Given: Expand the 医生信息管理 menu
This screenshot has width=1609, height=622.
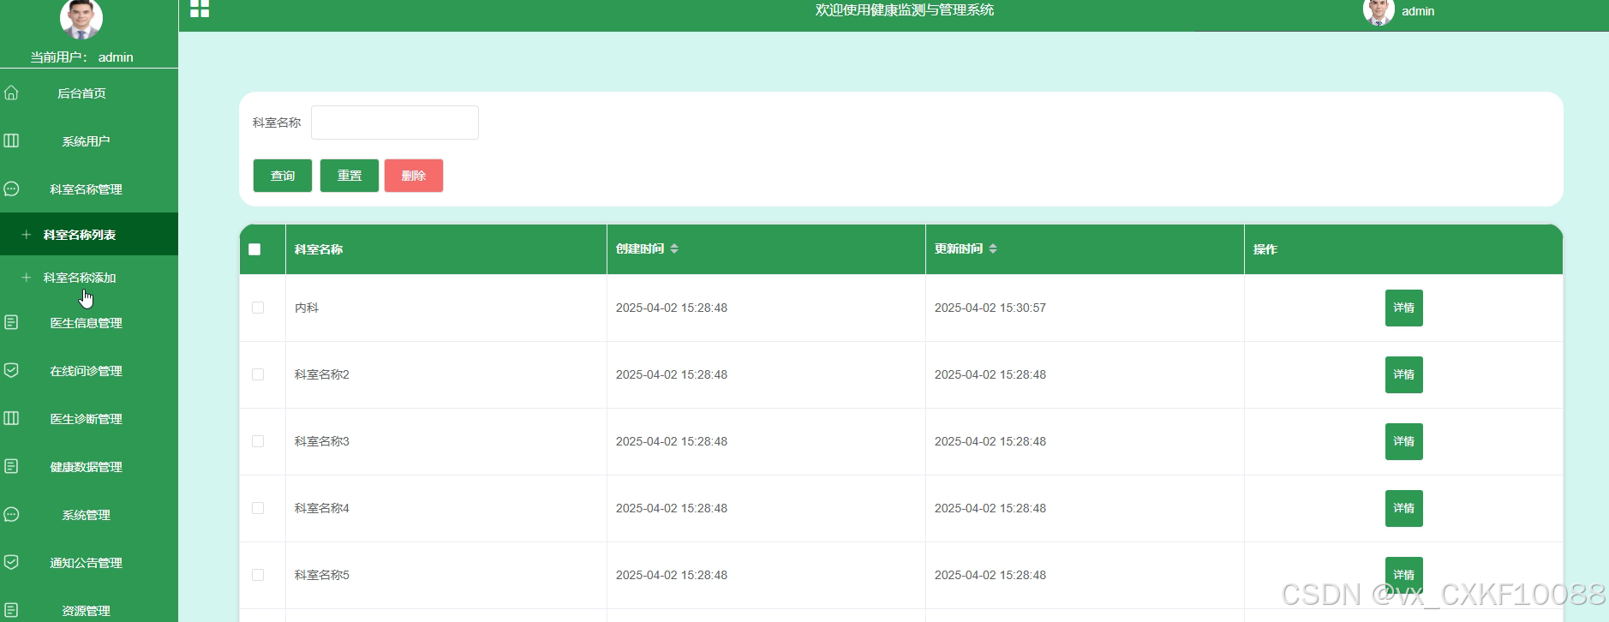Looking at the screenshot, I should pos(89,322).
